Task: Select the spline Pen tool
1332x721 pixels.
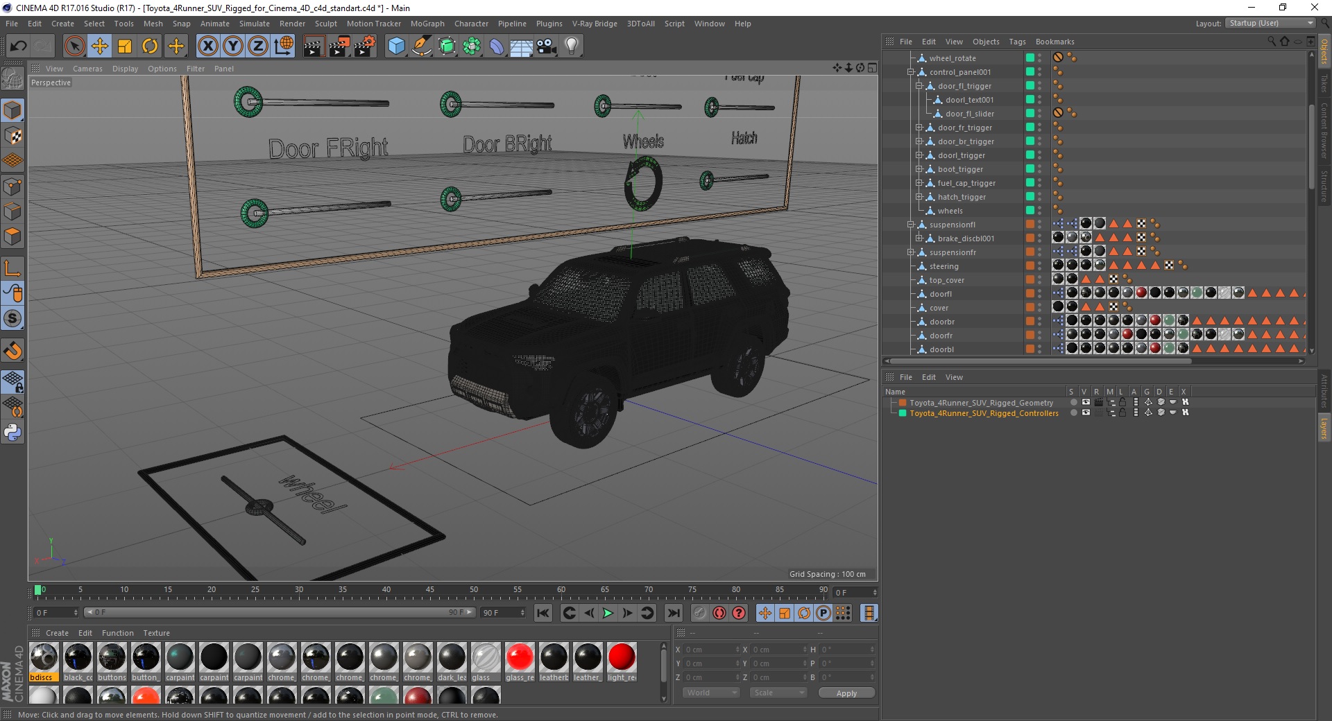Action: click(421, 46)
